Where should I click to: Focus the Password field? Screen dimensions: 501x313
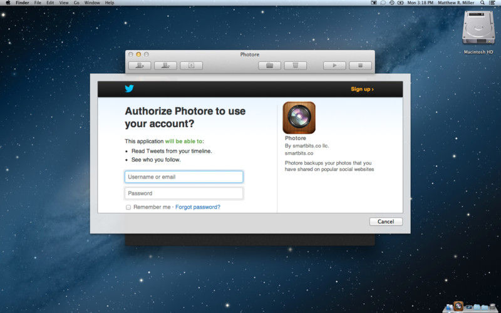[x=183, y=193]
